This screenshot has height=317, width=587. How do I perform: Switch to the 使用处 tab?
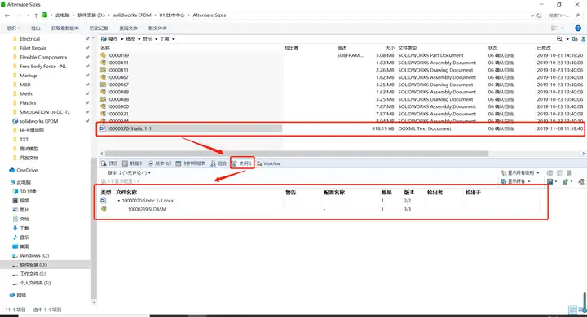point(242,163)
